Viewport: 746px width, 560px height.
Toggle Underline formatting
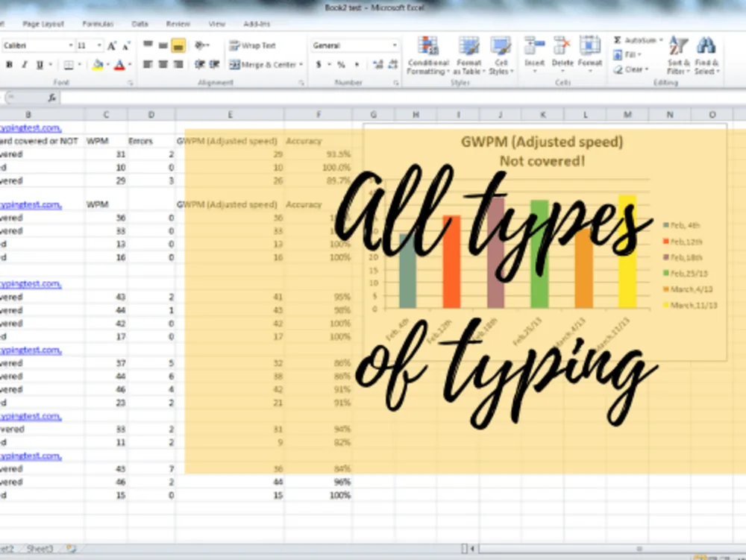40,65
